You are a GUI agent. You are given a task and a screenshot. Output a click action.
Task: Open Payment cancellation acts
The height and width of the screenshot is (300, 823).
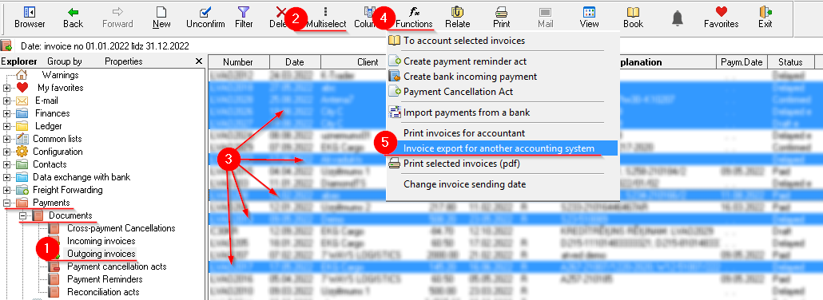(x=117, y=266)
